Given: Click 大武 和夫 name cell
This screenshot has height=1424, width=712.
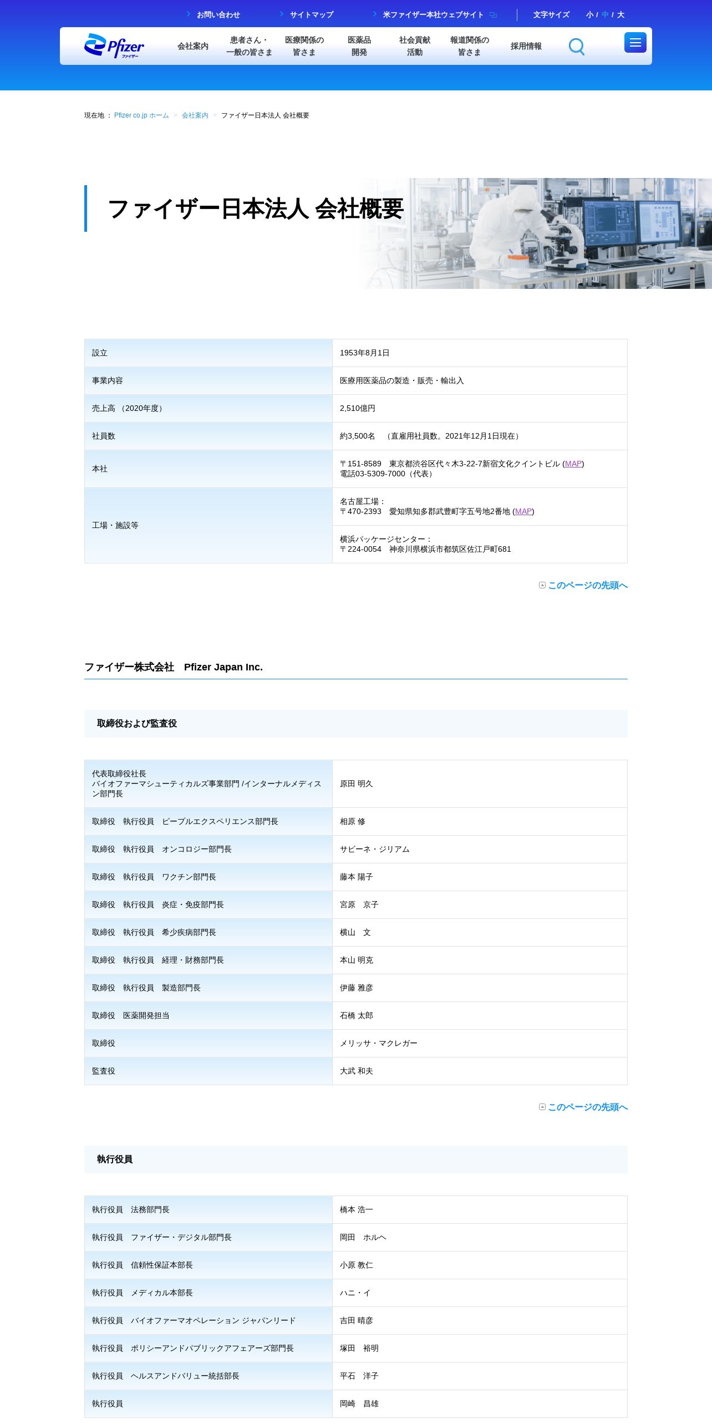Looking at the screenshot, I should tap(480, 1071).
